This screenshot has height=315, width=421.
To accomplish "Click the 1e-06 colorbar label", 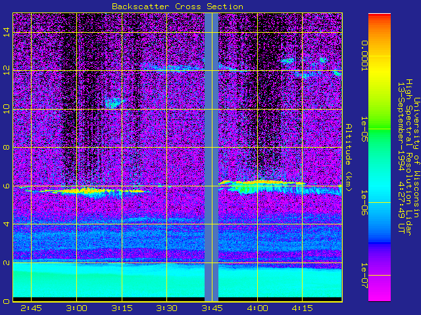I will [364, 203].
